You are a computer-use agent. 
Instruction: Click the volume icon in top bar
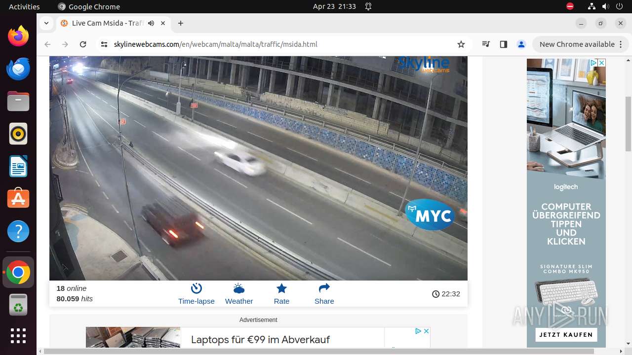pos(605,6)
